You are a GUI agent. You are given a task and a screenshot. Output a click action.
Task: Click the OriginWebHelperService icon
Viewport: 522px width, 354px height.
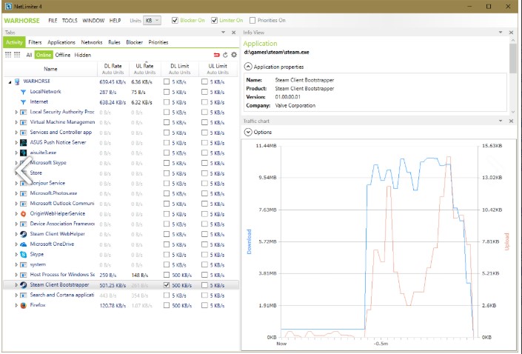point(23,213)
